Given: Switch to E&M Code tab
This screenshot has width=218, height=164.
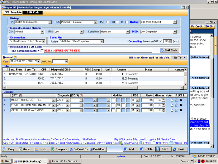Looking at the screenshot, I should click(x=33, y=12).
